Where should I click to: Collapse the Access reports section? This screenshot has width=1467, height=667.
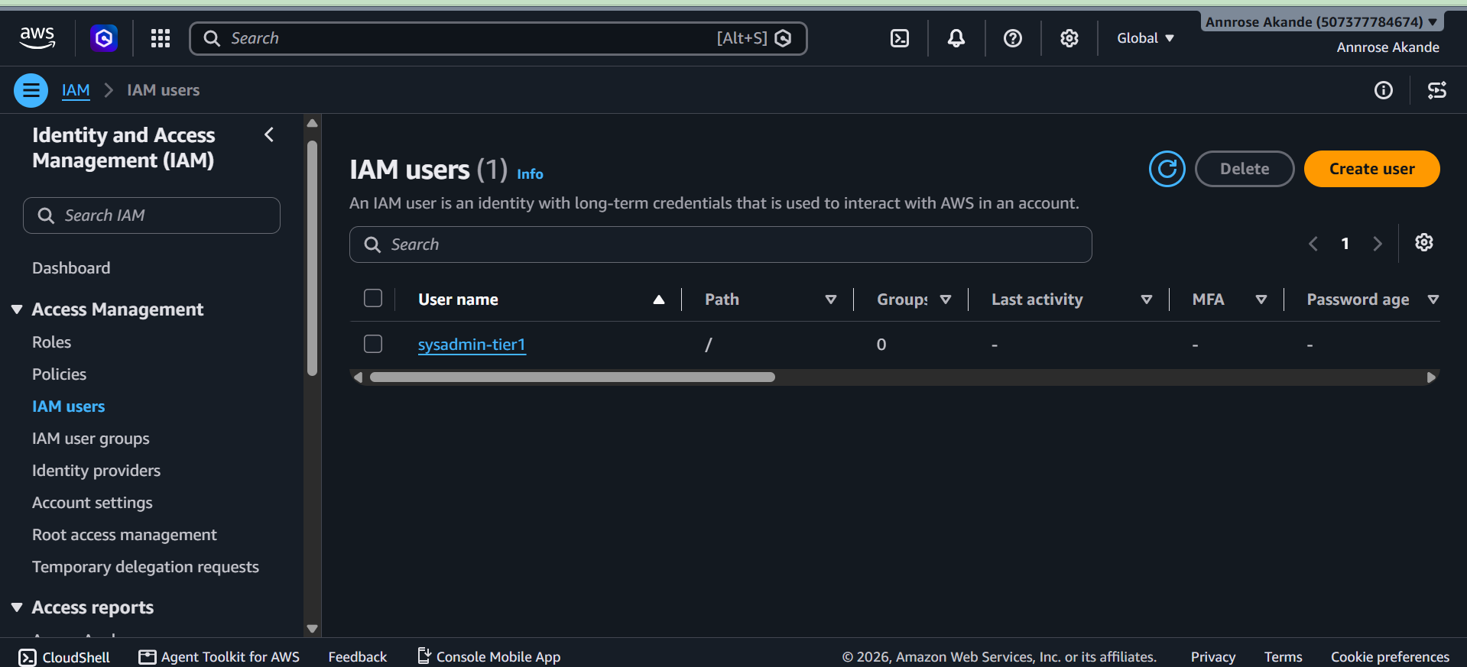(x=17, y=607)
